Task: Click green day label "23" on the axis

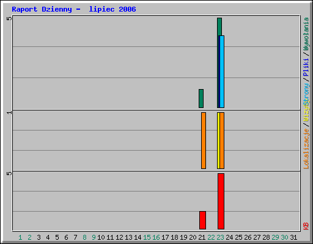Action: pyautogui.click(x=220, y=237)
